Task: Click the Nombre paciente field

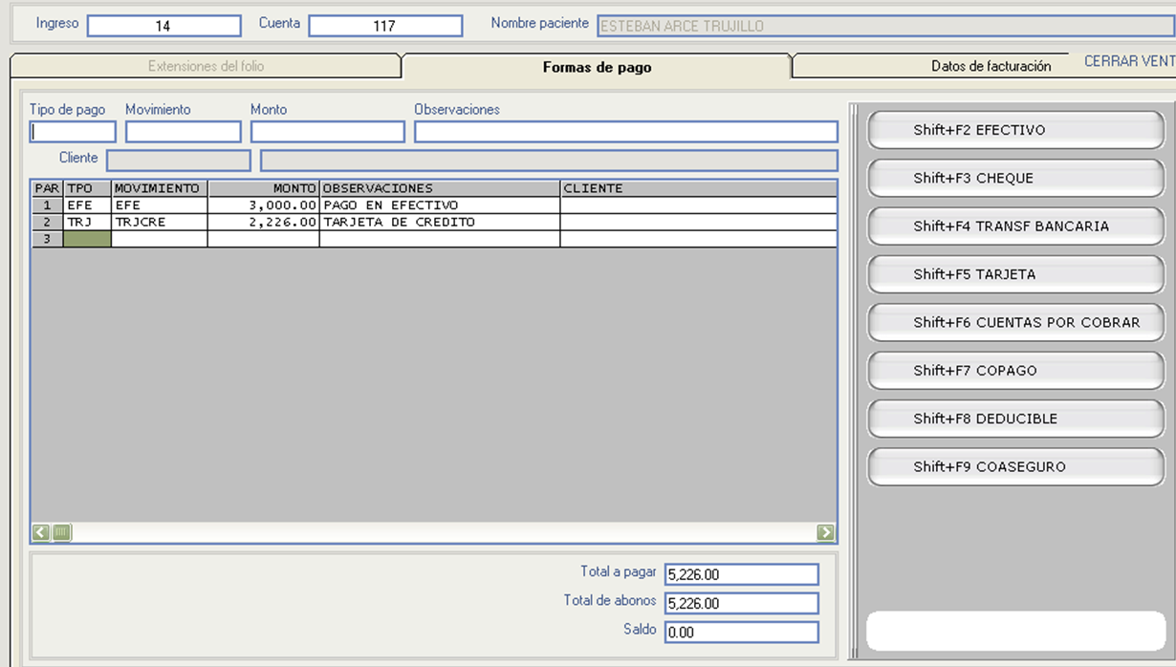Action: pos(886,26)
